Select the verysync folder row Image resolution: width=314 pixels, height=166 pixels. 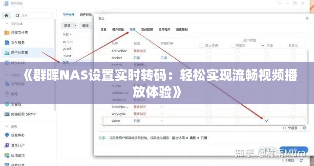pos(202,114)
